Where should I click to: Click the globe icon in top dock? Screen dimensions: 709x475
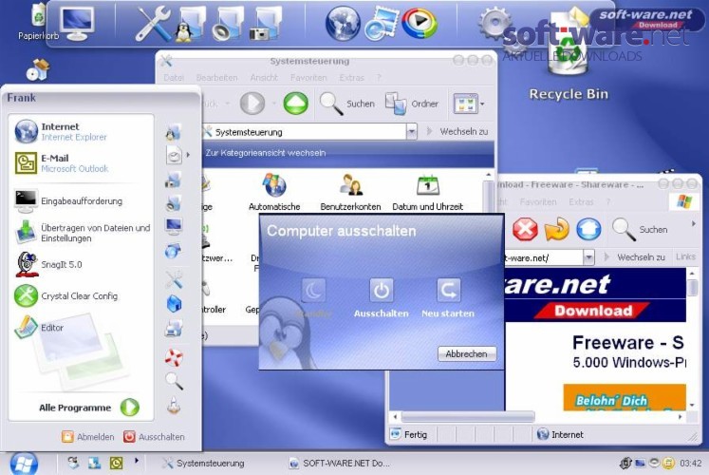pyautogui.click(x=343, y=23)
